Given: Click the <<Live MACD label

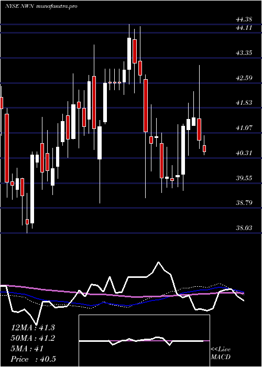Looking at the screenshot, I should [x=221, y=353].
